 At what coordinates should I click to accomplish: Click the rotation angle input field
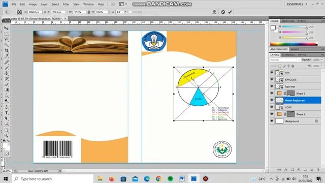click(x=120, y=12)
